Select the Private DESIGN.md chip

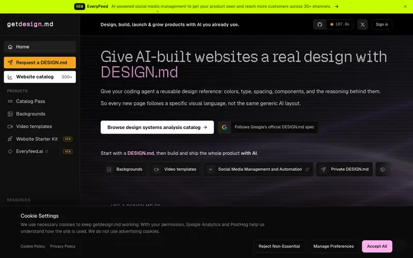[345, 169]
